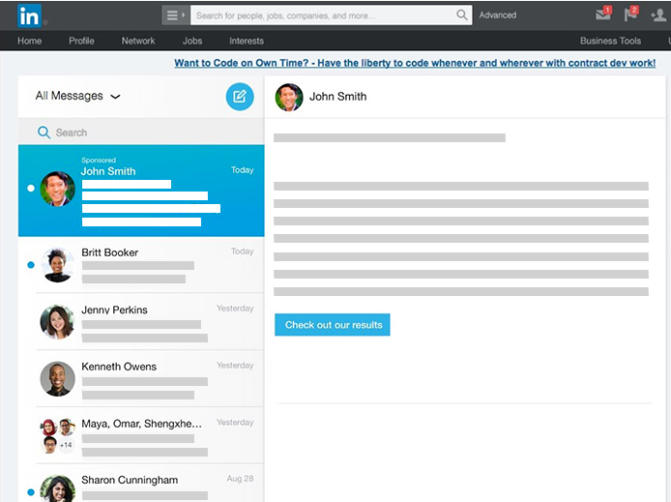The image size is (671, 502).
Task: Open the Business Tools menu
Action: point(610,41)
